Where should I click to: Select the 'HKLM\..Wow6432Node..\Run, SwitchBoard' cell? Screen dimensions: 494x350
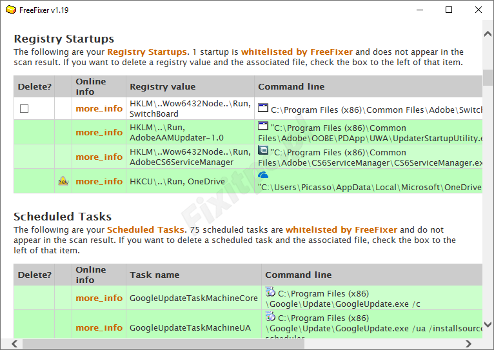[190, 108]
